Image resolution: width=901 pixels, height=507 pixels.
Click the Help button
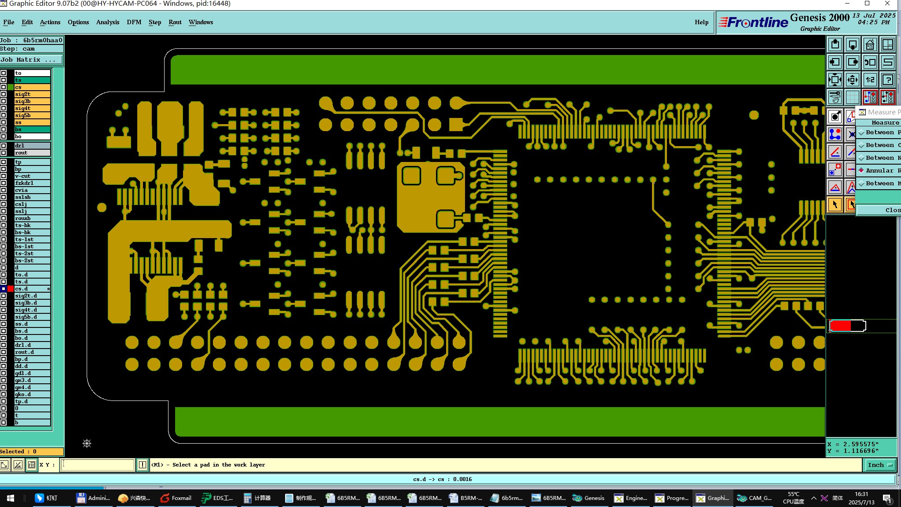click(701, 22)
